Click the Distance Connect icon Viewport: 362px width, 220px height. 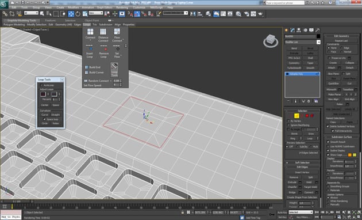pyautogui.click(x=103, y=32)
